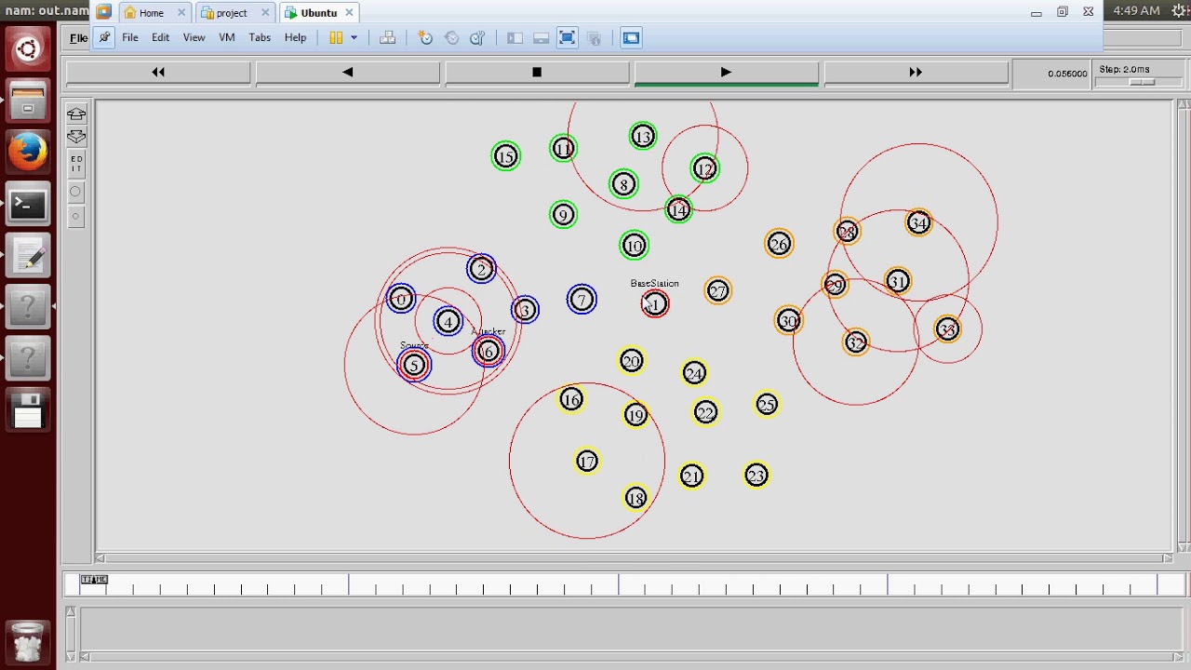Enter full screen mode icon
The height and width of the screenshot is (670, 1191).
pyautogui.click(x=567, y=38)
